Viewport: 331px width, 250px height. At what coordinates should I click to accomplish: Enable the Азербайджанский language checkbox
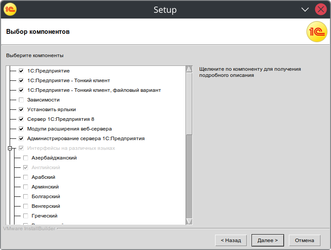pos(25,158)
